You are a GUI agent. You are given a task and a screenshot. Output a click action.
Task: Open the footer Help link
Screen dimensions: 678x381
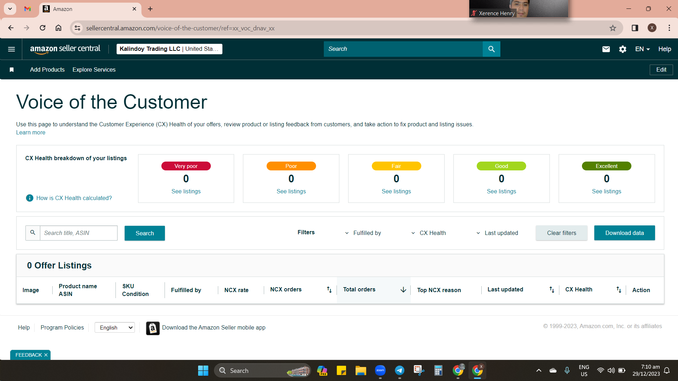(x=24, y=328)
